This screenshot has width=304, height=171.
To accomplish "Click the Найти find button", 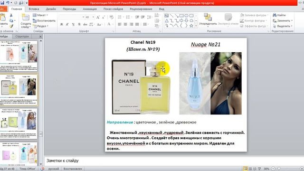I will tap(279, 15).
